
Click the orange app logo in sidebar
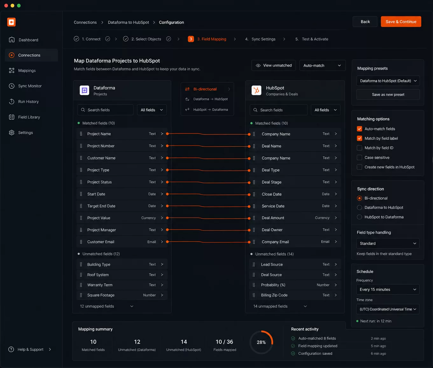pos(11,22)
